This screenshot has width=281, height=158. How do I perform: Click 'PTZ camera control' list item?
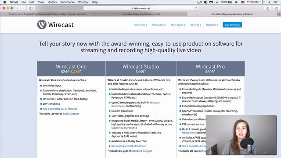pos(193,124)
